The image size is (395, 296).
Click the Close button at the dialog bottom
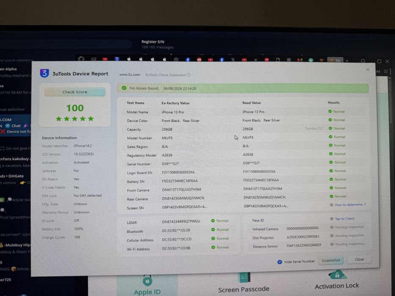(359, 259)
